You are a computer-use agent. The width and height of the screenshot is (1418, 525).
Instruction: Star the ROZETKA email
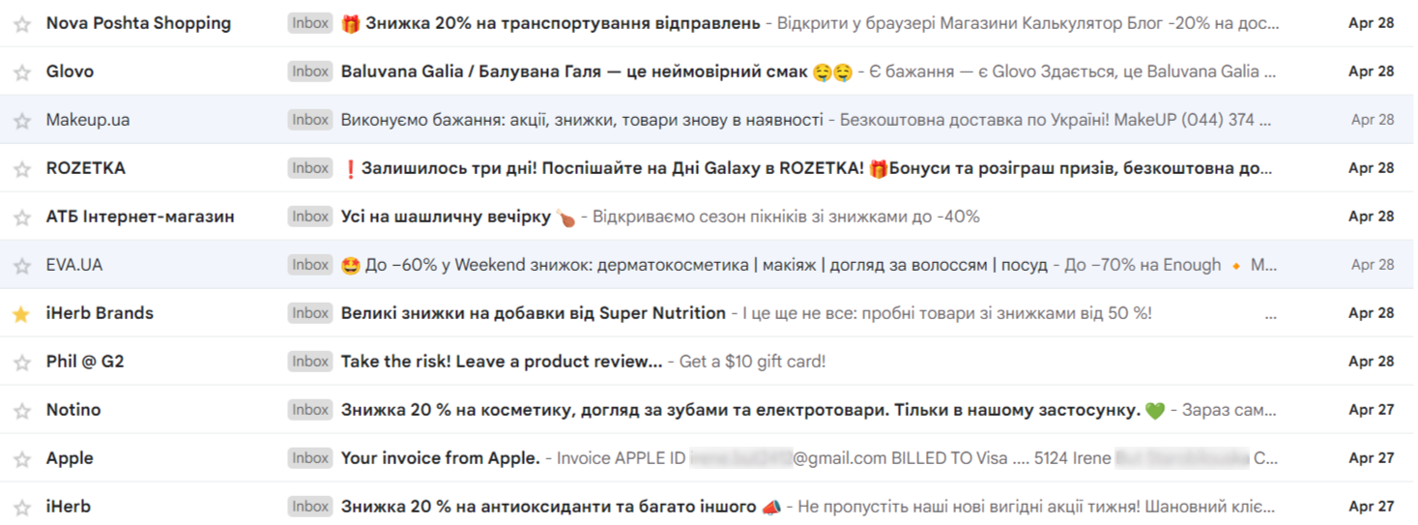(x=21, y=169)
